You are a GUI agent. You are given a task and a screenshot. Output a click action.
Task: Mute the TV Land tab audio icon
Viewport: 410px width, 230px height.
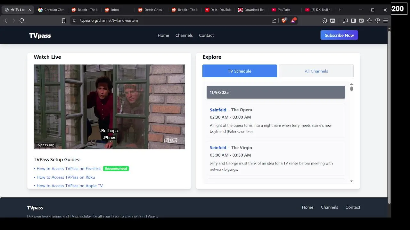pos(12,10)
